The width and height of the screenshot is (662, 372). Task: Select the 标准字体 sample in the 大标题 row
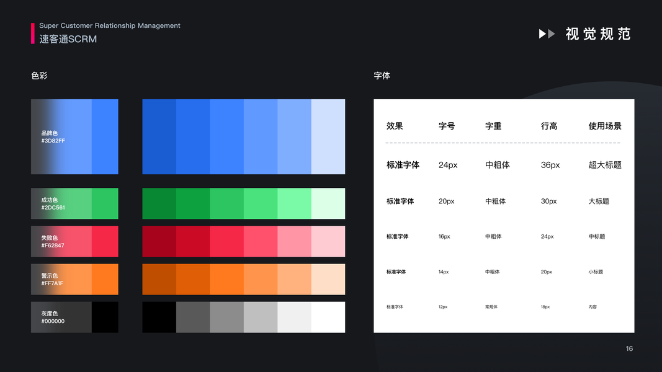[x=400, y=201]
